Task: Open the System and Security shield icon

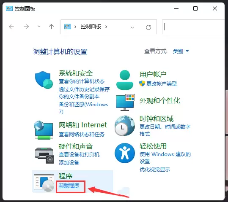Action: (44, 80)
